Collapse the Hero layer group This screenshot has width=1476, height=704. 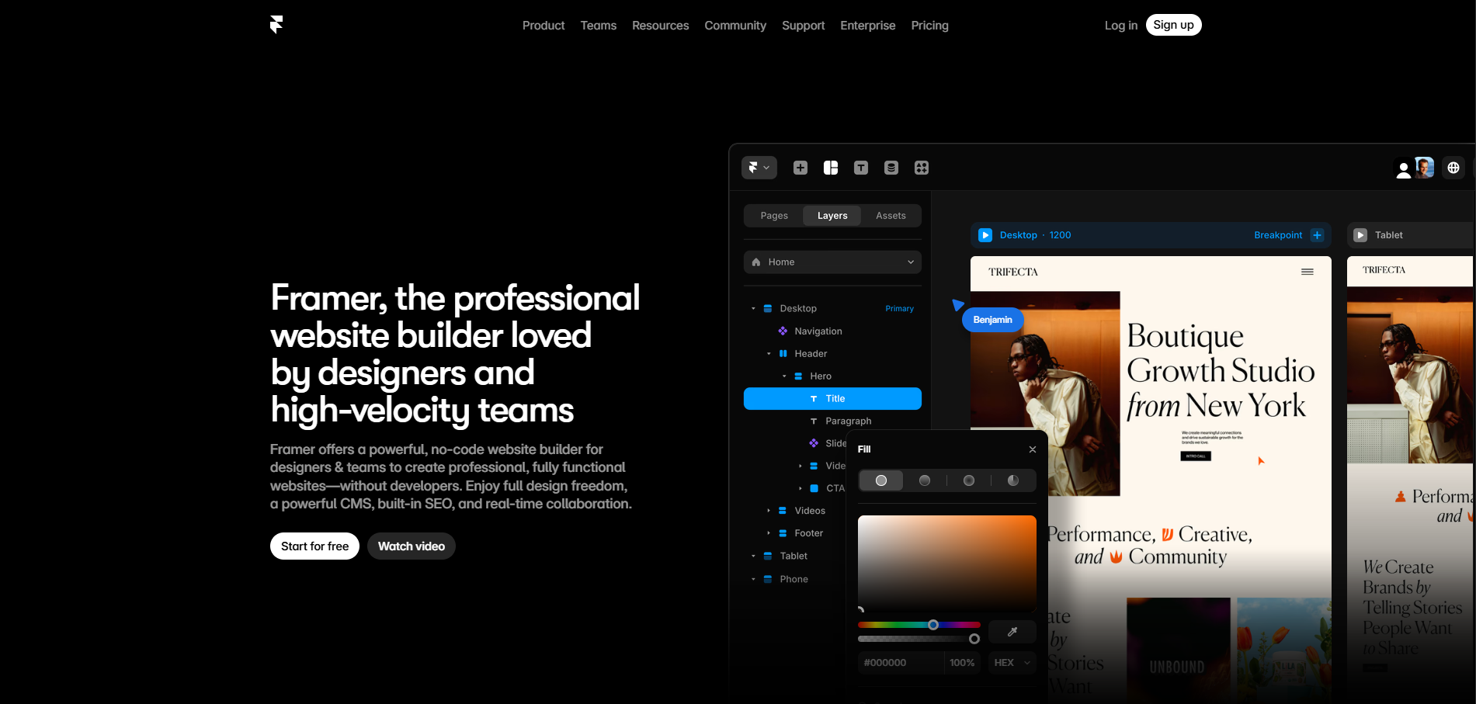click(x=783, y=376)
